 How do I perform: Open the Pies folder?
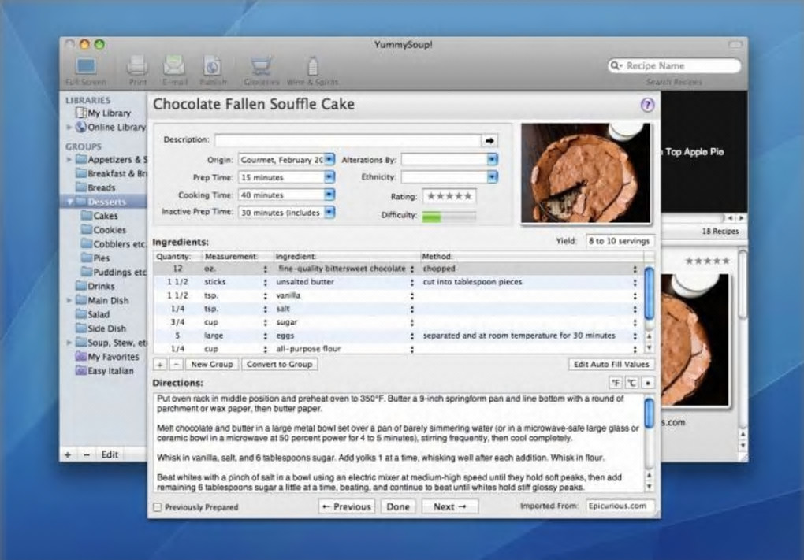pos(96,258)
